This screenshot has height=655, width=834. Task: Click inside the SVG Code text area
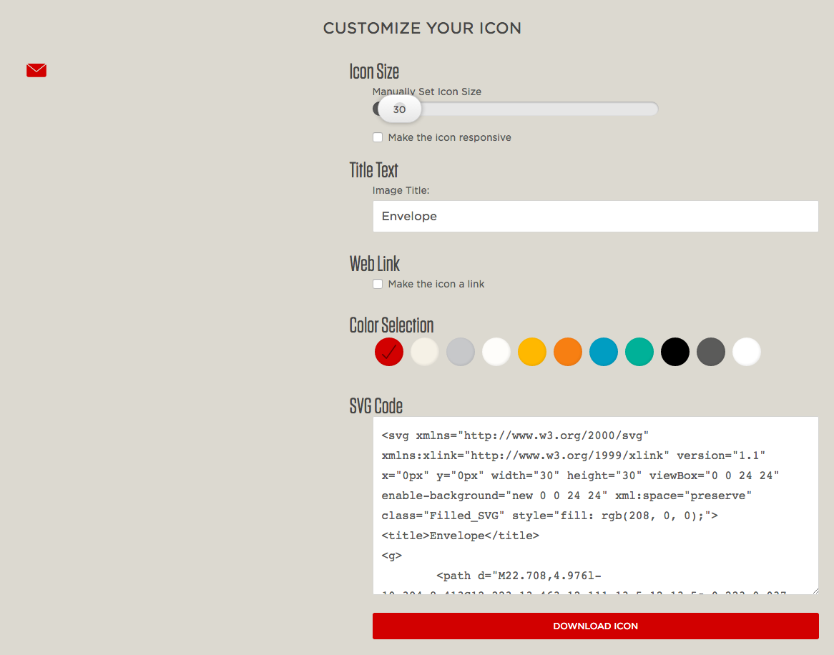[x=595, y=505]
